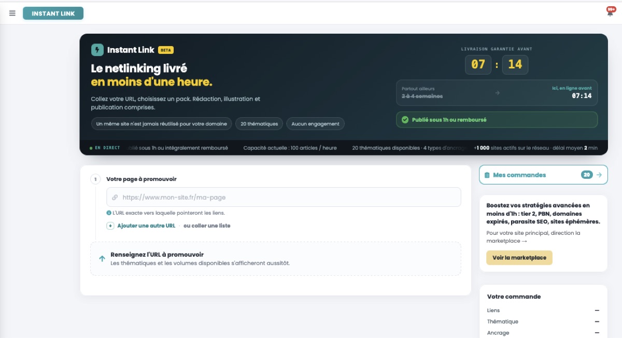Open the notifications bell with 99+ badge

tap(611, 11)
